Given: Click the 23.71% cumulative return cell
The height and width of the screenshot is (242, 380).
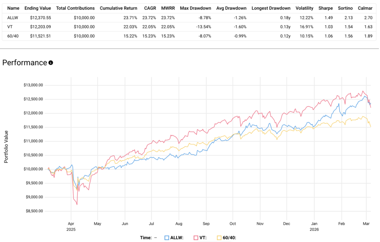Looking at the screenshot, I should [130, 18].
